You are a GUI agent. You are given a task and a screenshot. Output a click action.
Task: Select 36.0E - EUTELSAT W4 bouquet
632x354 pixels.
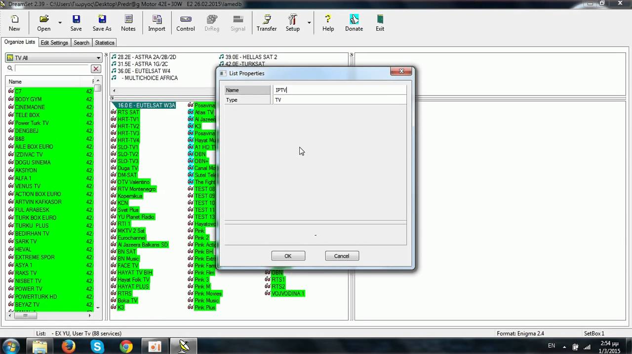click(x=144, y=71)
